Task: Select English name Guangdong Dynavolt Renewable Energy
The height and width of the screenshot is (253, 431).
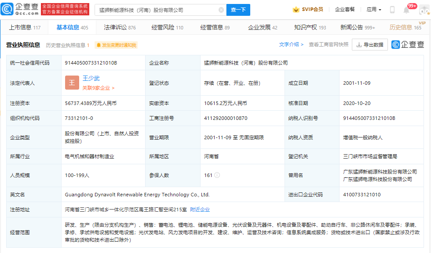Action: (137, 195)
